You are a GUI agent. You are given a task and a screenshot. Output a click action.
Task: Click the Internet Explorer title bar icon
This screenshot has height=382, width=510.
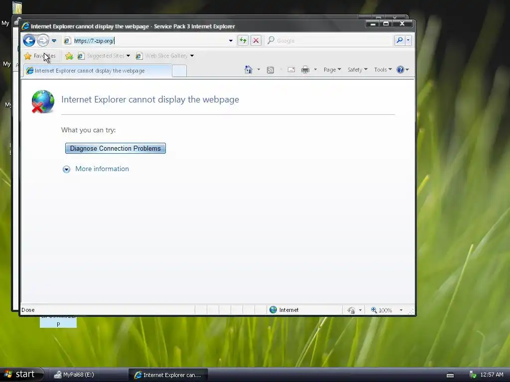pyautogui.click(x=26, y=26)
